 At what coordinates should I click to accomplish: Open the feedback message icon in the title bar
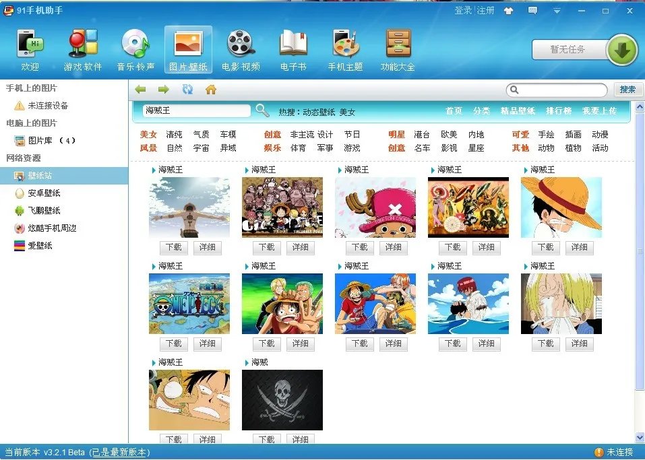[x=532, y=11]
